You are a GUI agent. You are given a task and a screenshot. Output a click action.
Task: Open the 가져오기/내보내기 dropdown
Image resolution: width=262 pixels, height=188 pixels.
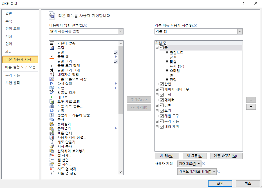click(197, 171)
